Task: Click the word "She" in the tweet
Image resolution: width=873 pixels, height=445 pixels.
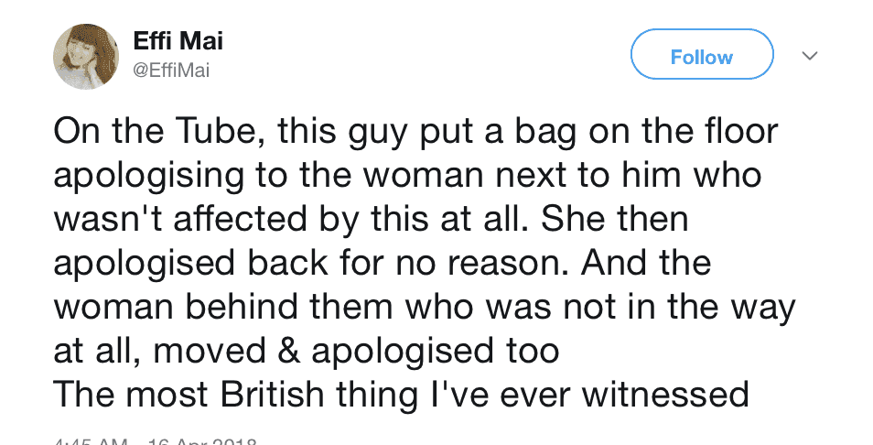Action: (x=566, y=219)
